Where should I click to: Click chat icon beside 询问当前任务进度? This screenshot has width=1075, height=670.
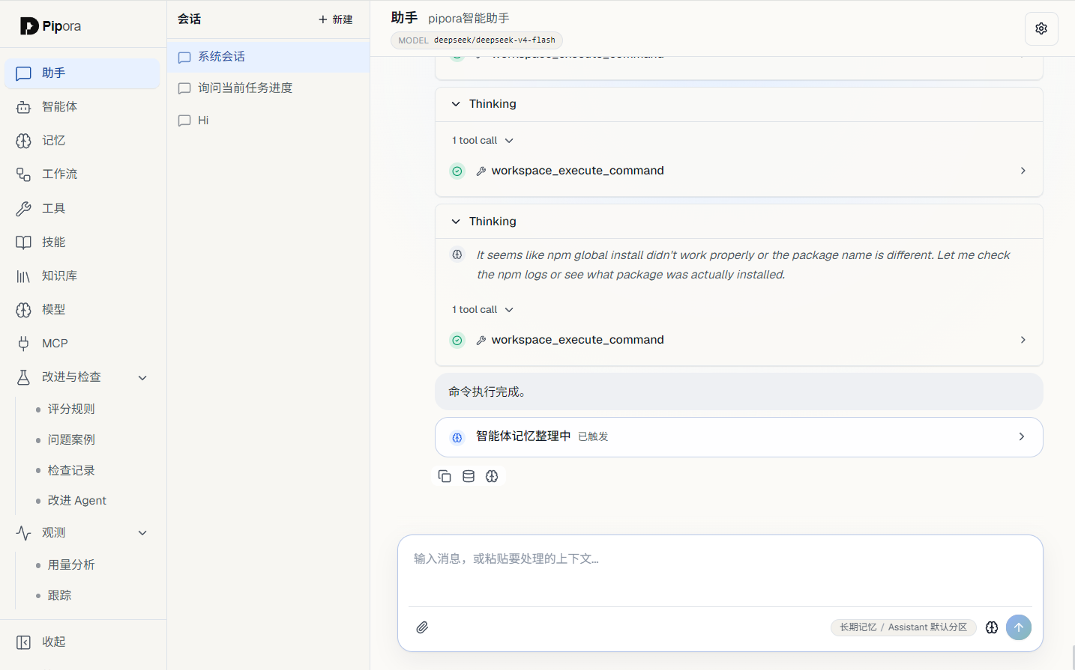(x=184, y=88)
